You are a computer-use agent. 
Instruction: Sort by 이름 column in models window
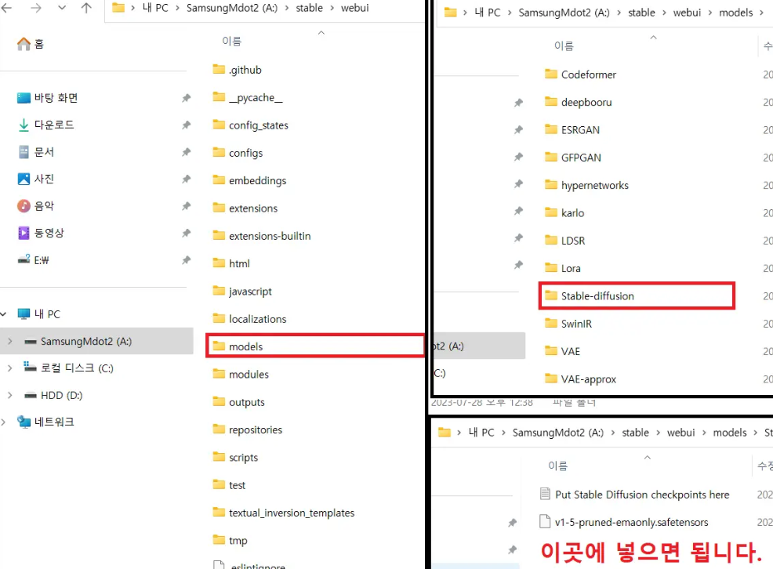point(564,45)
